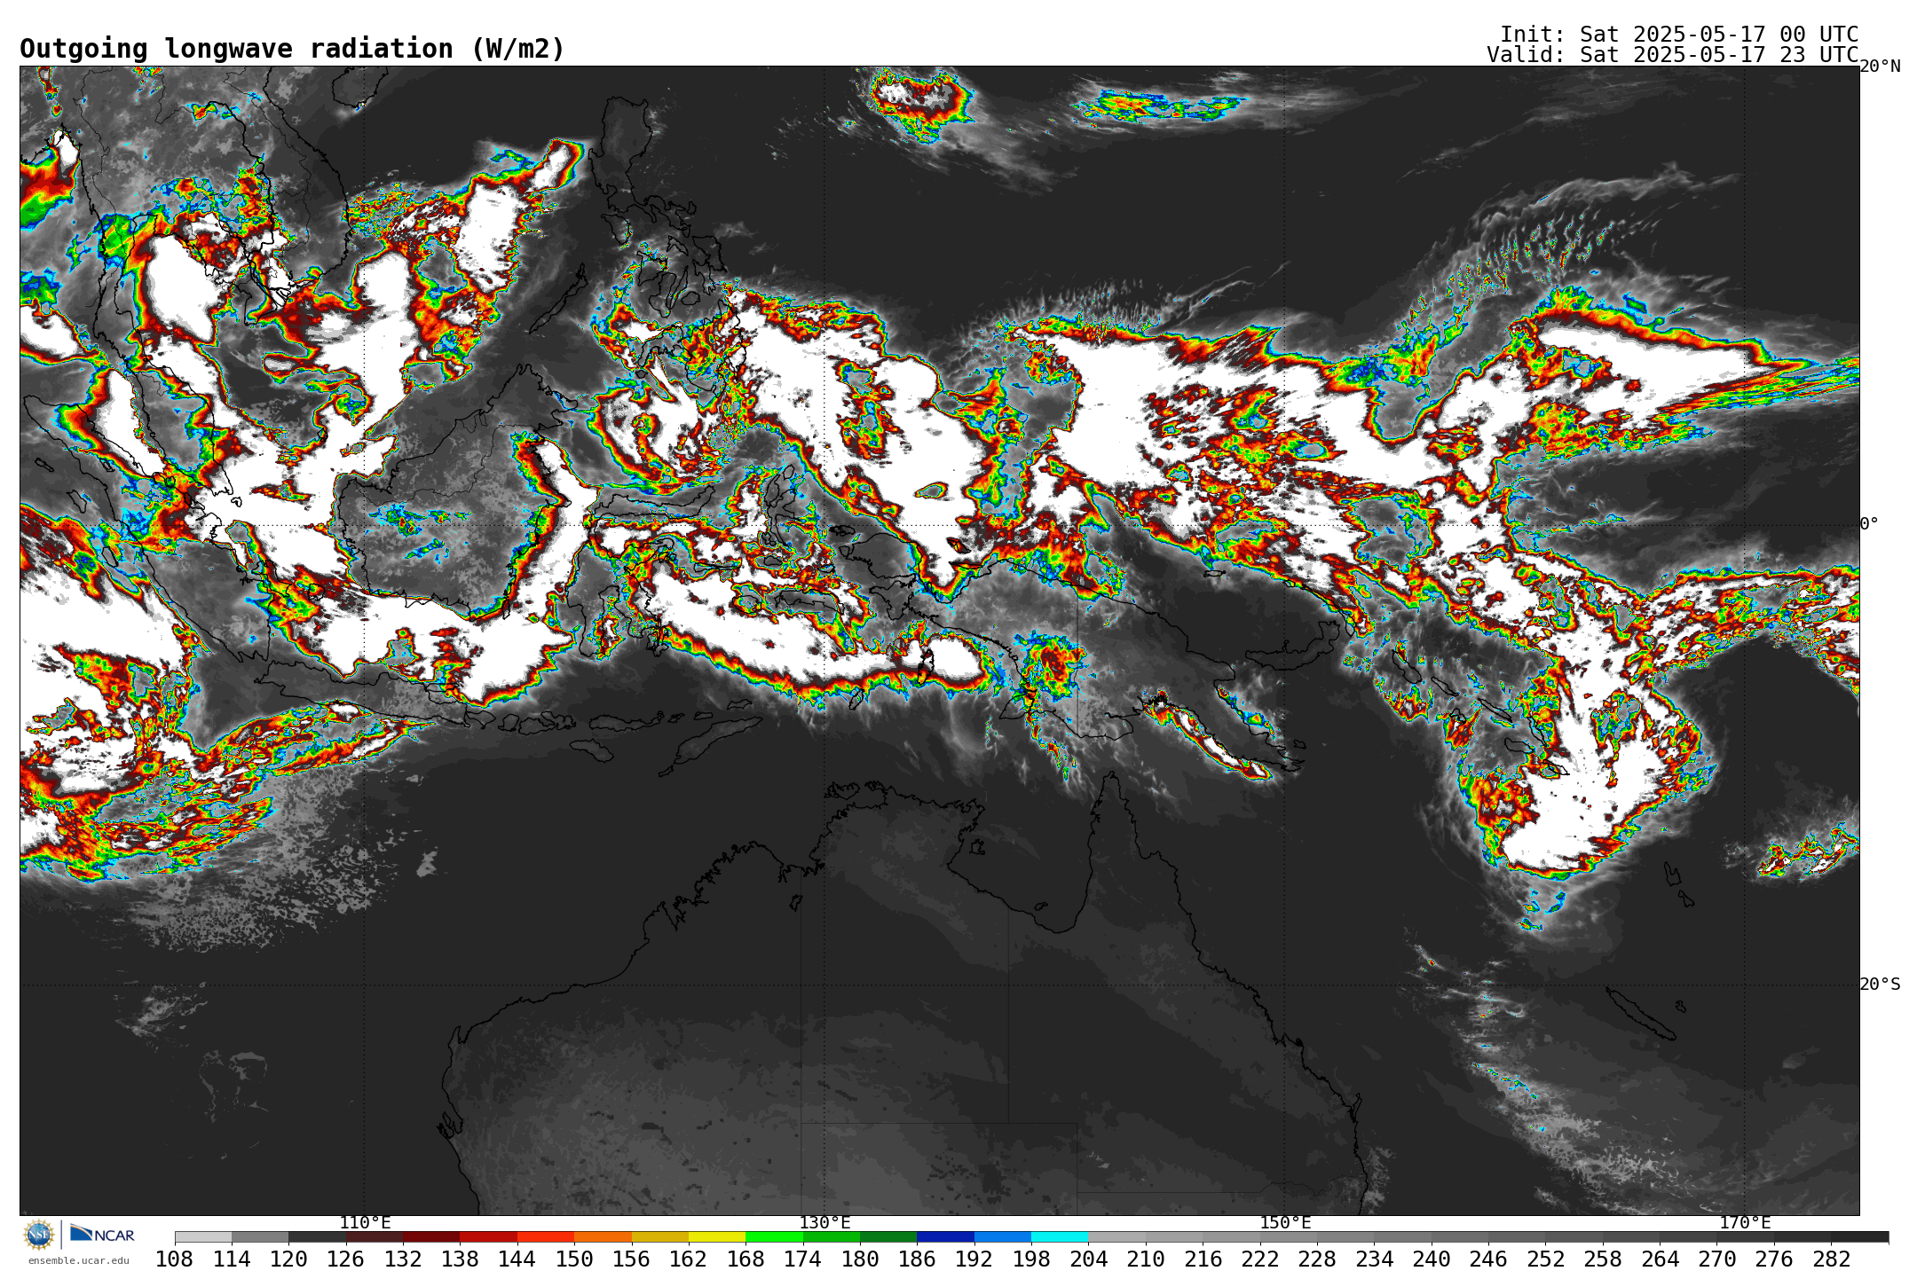Click the colorbar tick value 204
The height and width of the screenshot is (1271, 1917).
1088,1259
